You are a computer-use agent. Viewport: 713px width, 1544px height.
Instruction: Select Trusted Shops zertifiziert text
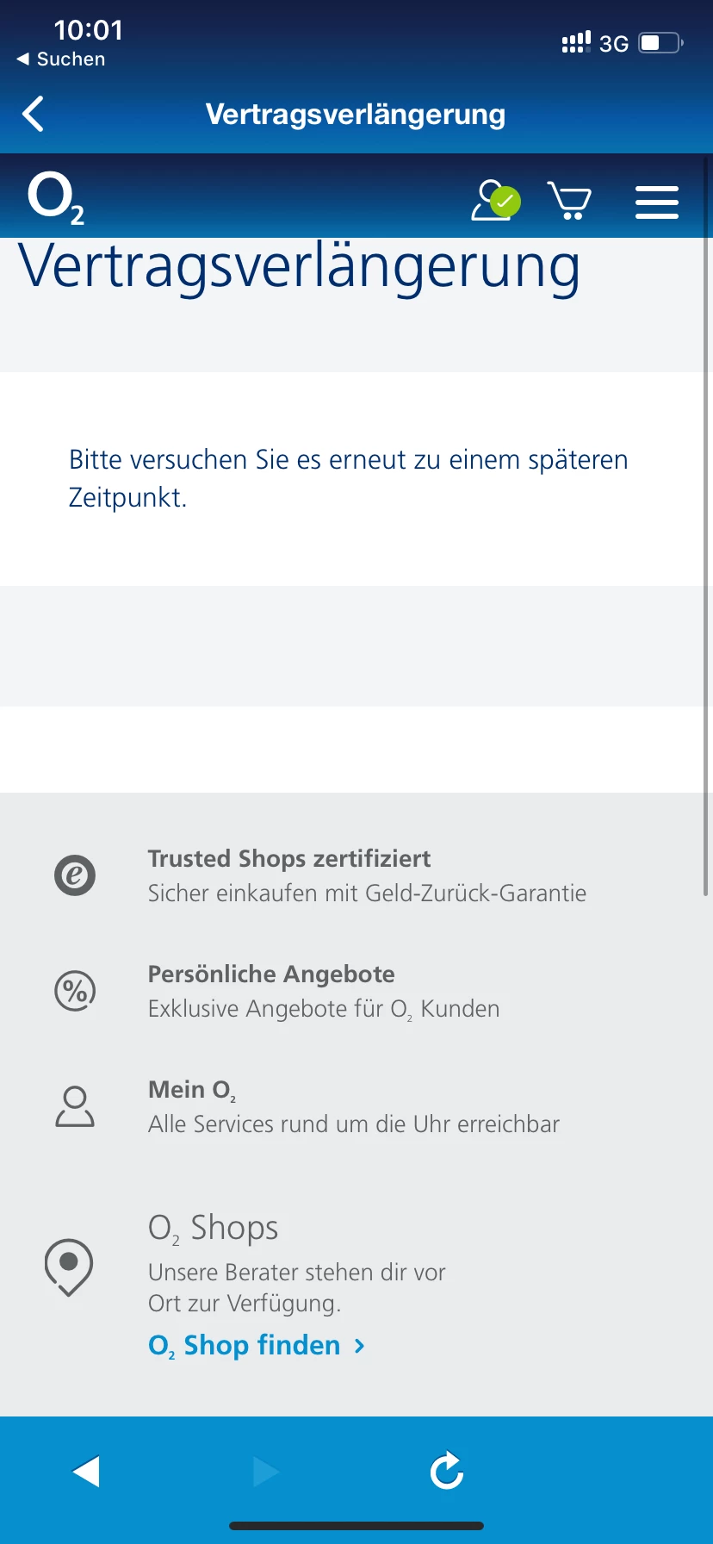(289, 859)
